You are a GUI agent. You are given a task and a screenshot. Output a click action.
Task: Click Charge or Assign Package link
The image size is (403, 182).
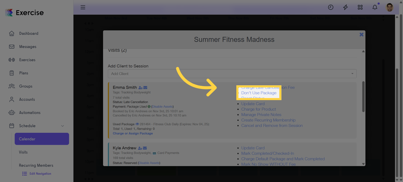tap(133, 133)
